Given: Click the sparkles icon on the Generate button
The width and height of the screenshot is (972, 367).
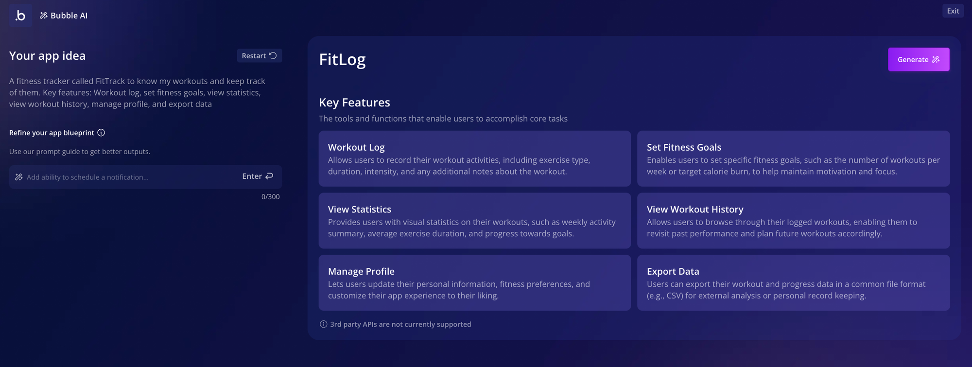Looking at the screenshot, I should (935, 59).
